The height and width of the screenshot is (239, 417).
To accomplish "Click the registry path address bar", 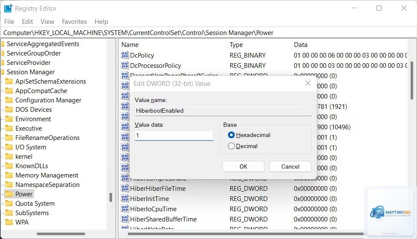I will tap(209, 32).
